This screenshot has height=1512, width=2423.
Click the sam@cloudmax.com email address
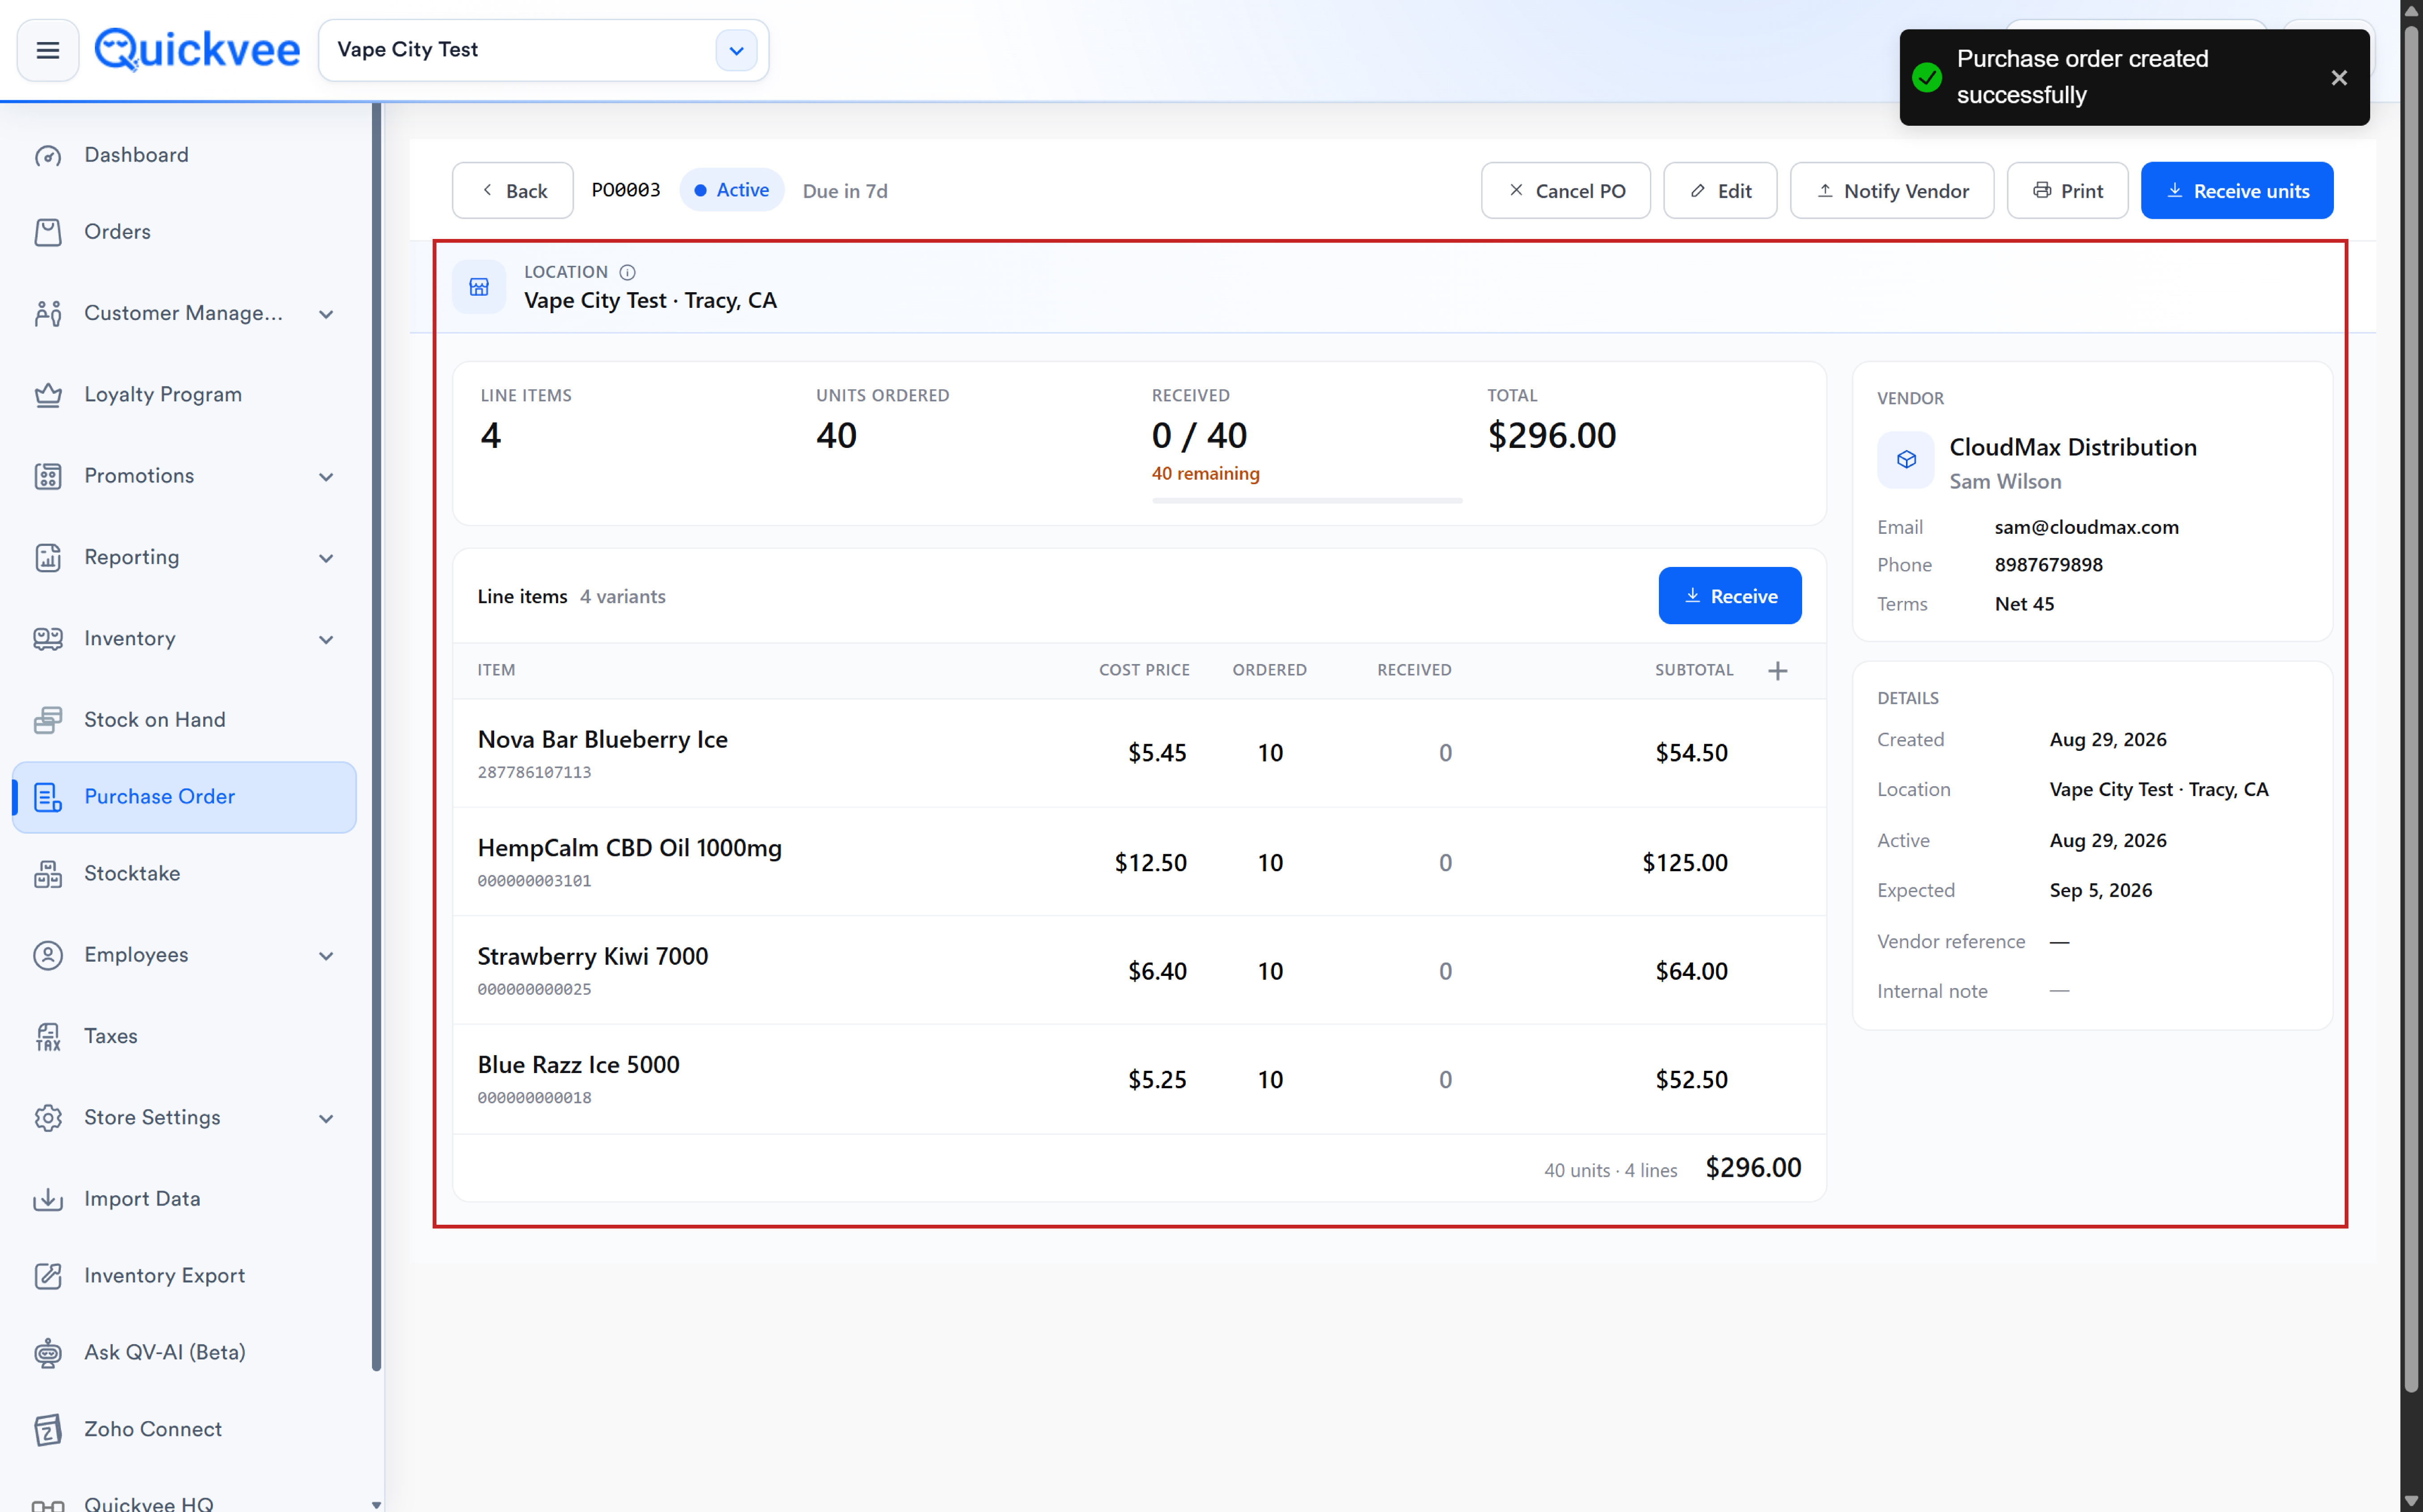[2086, 527]
